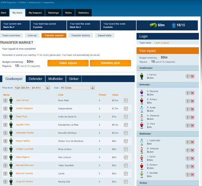The image size is (202, 186).
Task: Open info icon for Juan Carrizo row
Action: [x=5, y=100]
